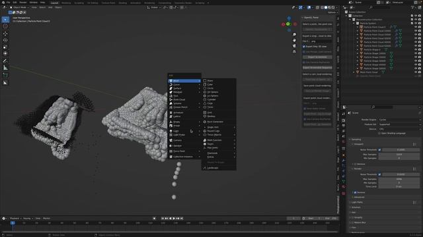Toggle Open Shading Language checkbox
This screenshot has height=237, width=423.
pyautogui.click(x=379, y=133)
